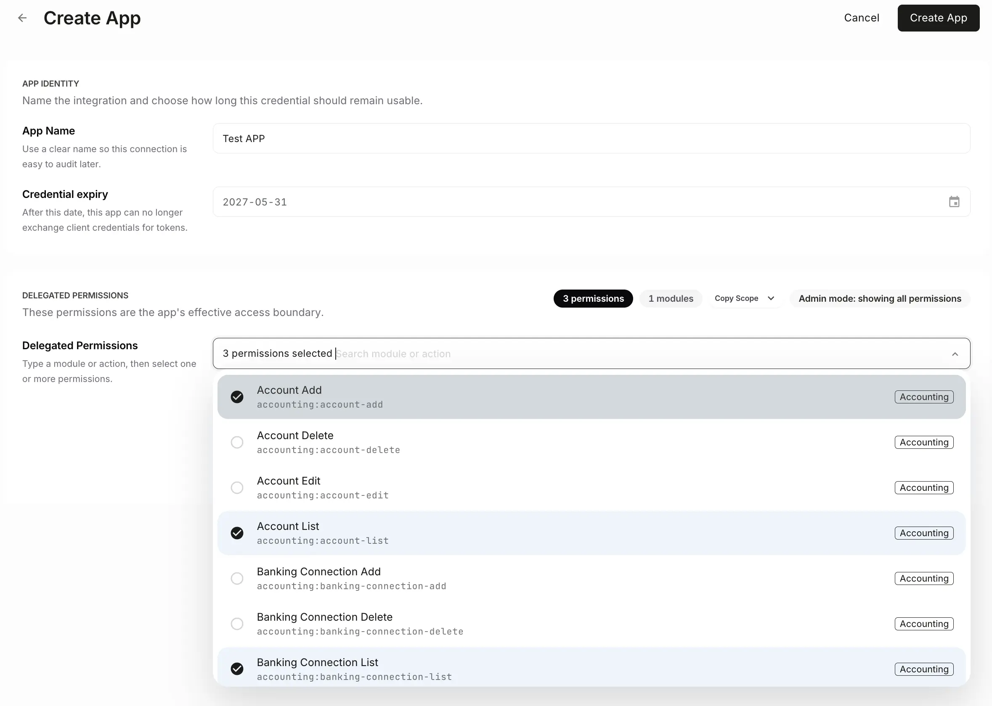Go back using the arrow icon

coord(22,18)
